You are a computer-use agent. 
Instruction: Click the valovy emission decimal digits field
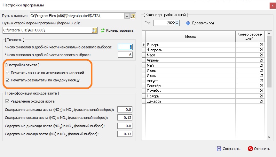[125, 55]
